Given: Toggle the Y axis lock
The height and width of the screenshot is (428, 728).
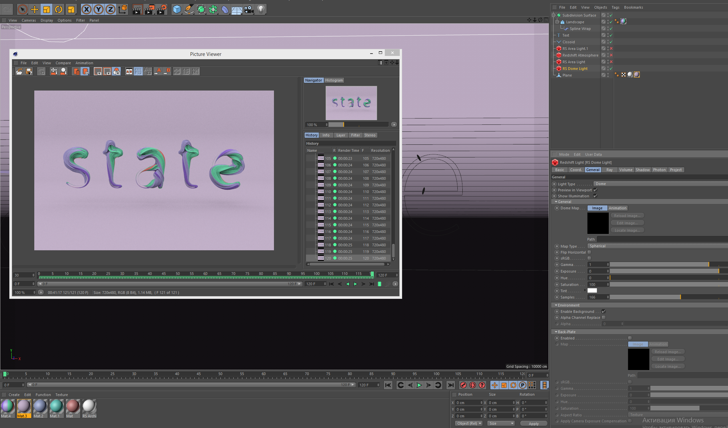Looking at the screenshot, I should [98, 9].
